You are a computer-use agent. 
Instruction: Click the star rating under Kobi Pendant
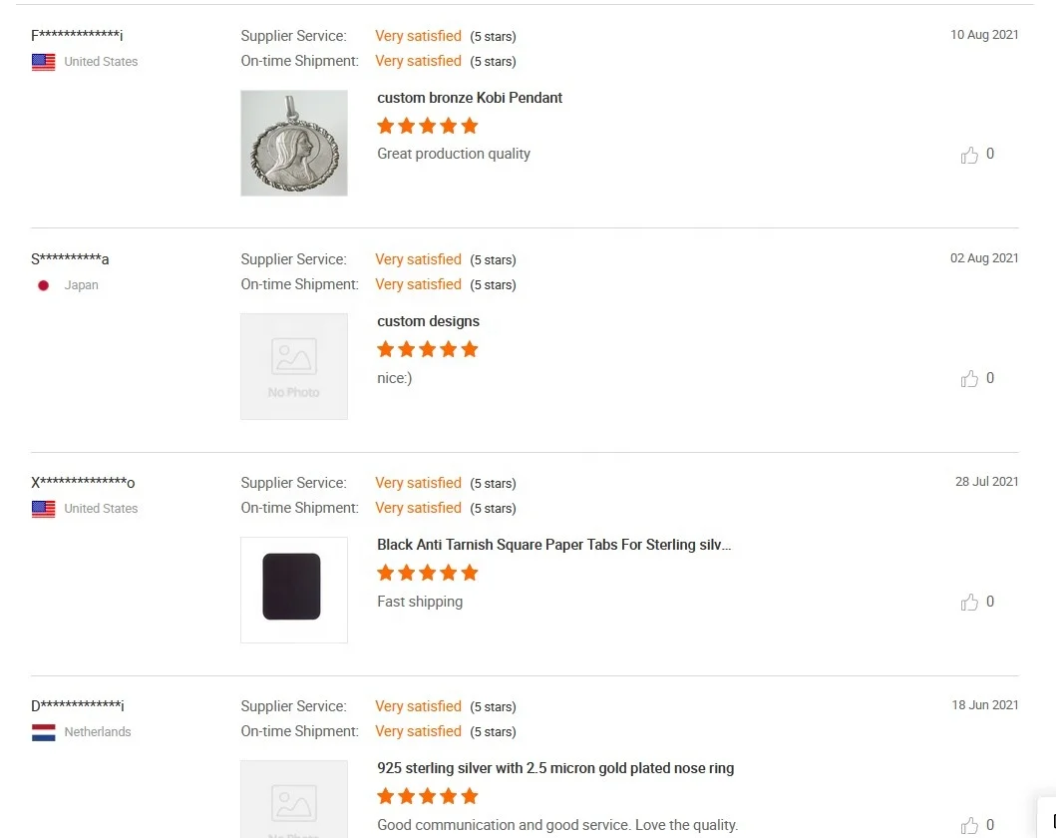coord(428,126)
